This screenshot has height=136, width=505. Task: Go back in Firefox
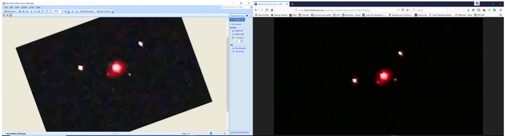click(x=256, y=10)
